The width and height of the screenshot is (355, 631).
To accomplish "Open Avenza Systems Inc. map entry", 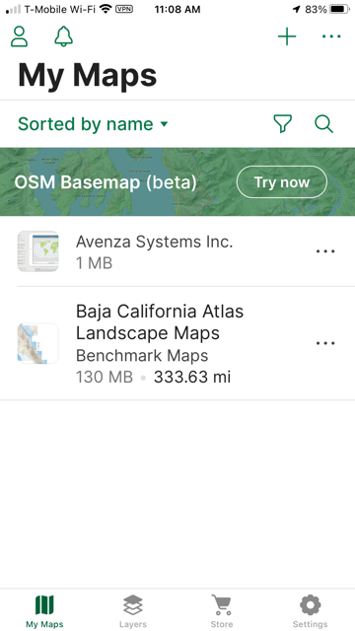I will pos(177,251).
